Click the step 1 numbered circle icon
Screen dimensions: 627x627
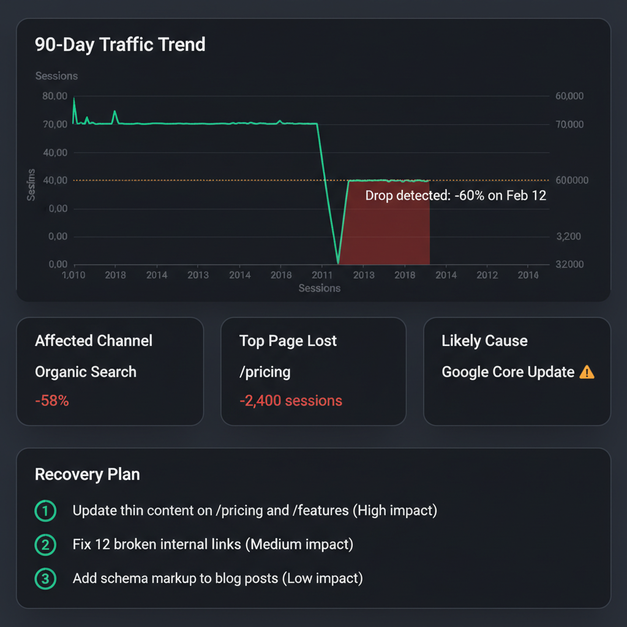[46, 511]
